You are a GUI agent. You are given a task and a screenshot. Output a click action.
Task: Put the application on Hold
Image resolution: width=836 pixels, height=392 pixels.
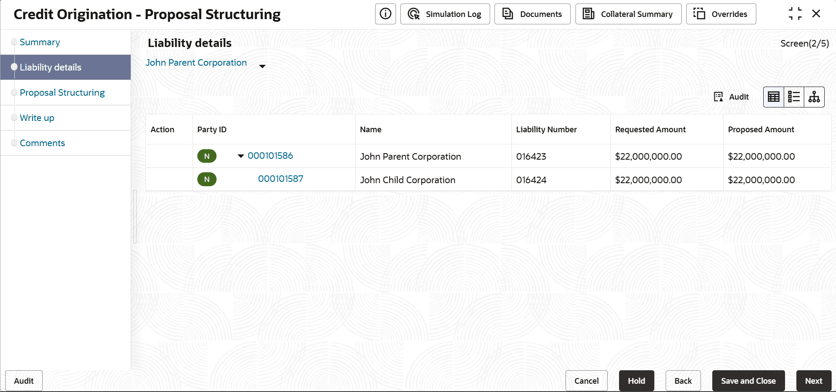coord(636,381)
